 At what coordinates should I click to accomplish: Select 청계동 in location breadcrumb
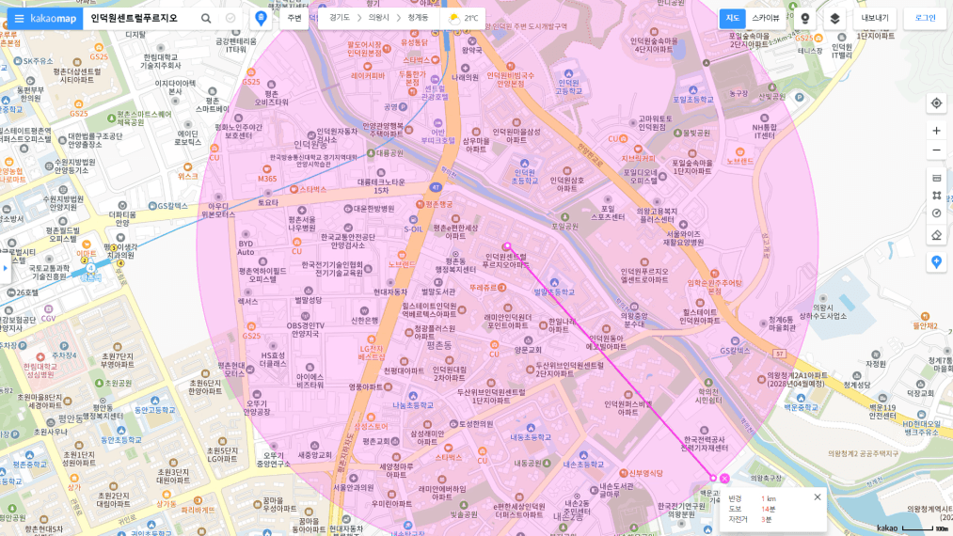(x=418, y=18)
